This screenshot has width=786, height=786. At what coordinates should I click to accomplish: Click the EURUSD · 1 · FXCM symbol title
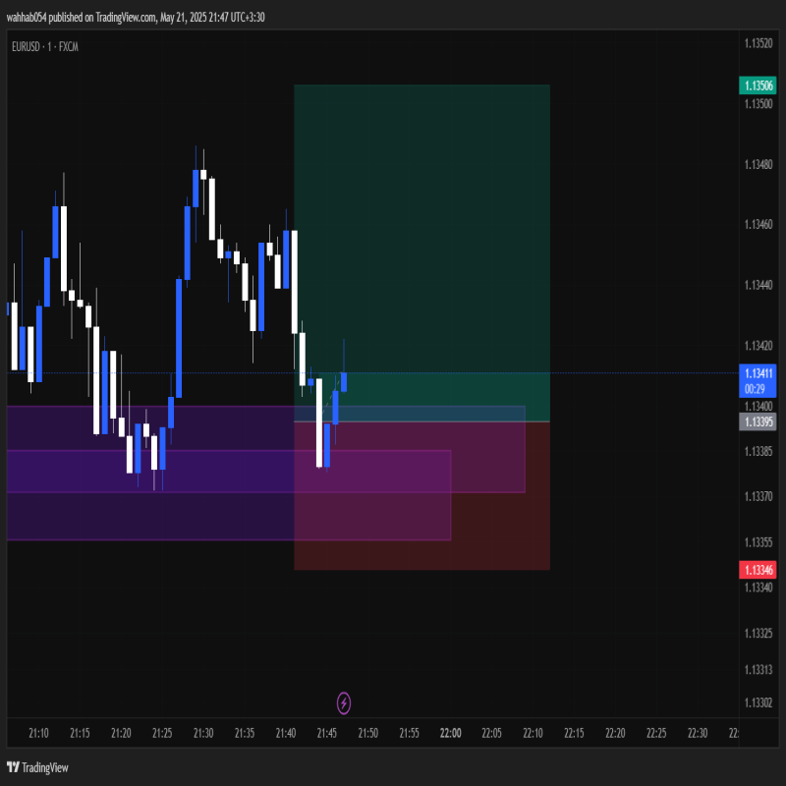click(45, 46)
